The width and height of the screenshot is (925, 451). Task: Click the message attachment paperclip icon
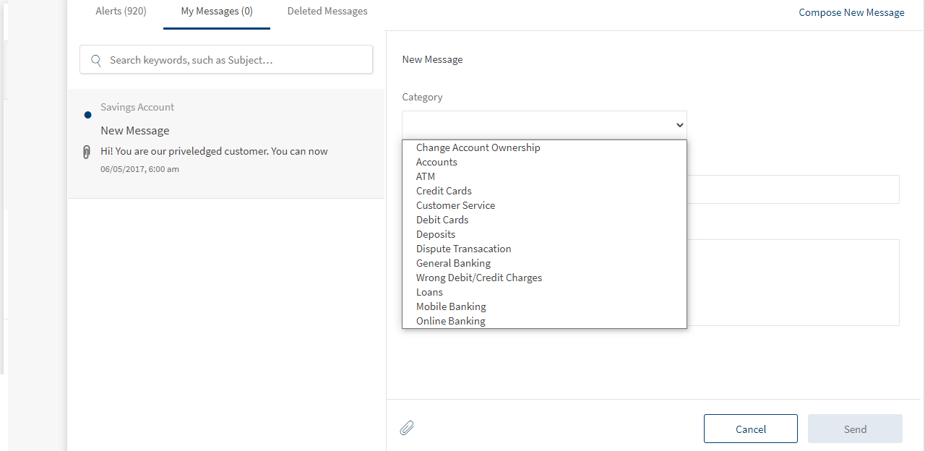87,152
